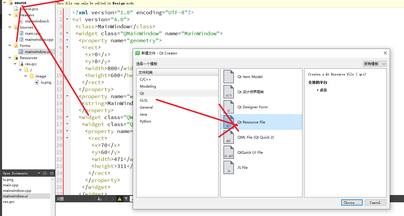Click the source project icon in tree
404x216 pixels.
[11, 3]
